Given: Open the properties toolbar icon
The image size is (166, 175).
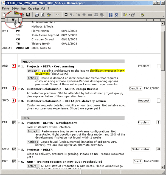Looking at the screenshot, I should pos(133,15).
